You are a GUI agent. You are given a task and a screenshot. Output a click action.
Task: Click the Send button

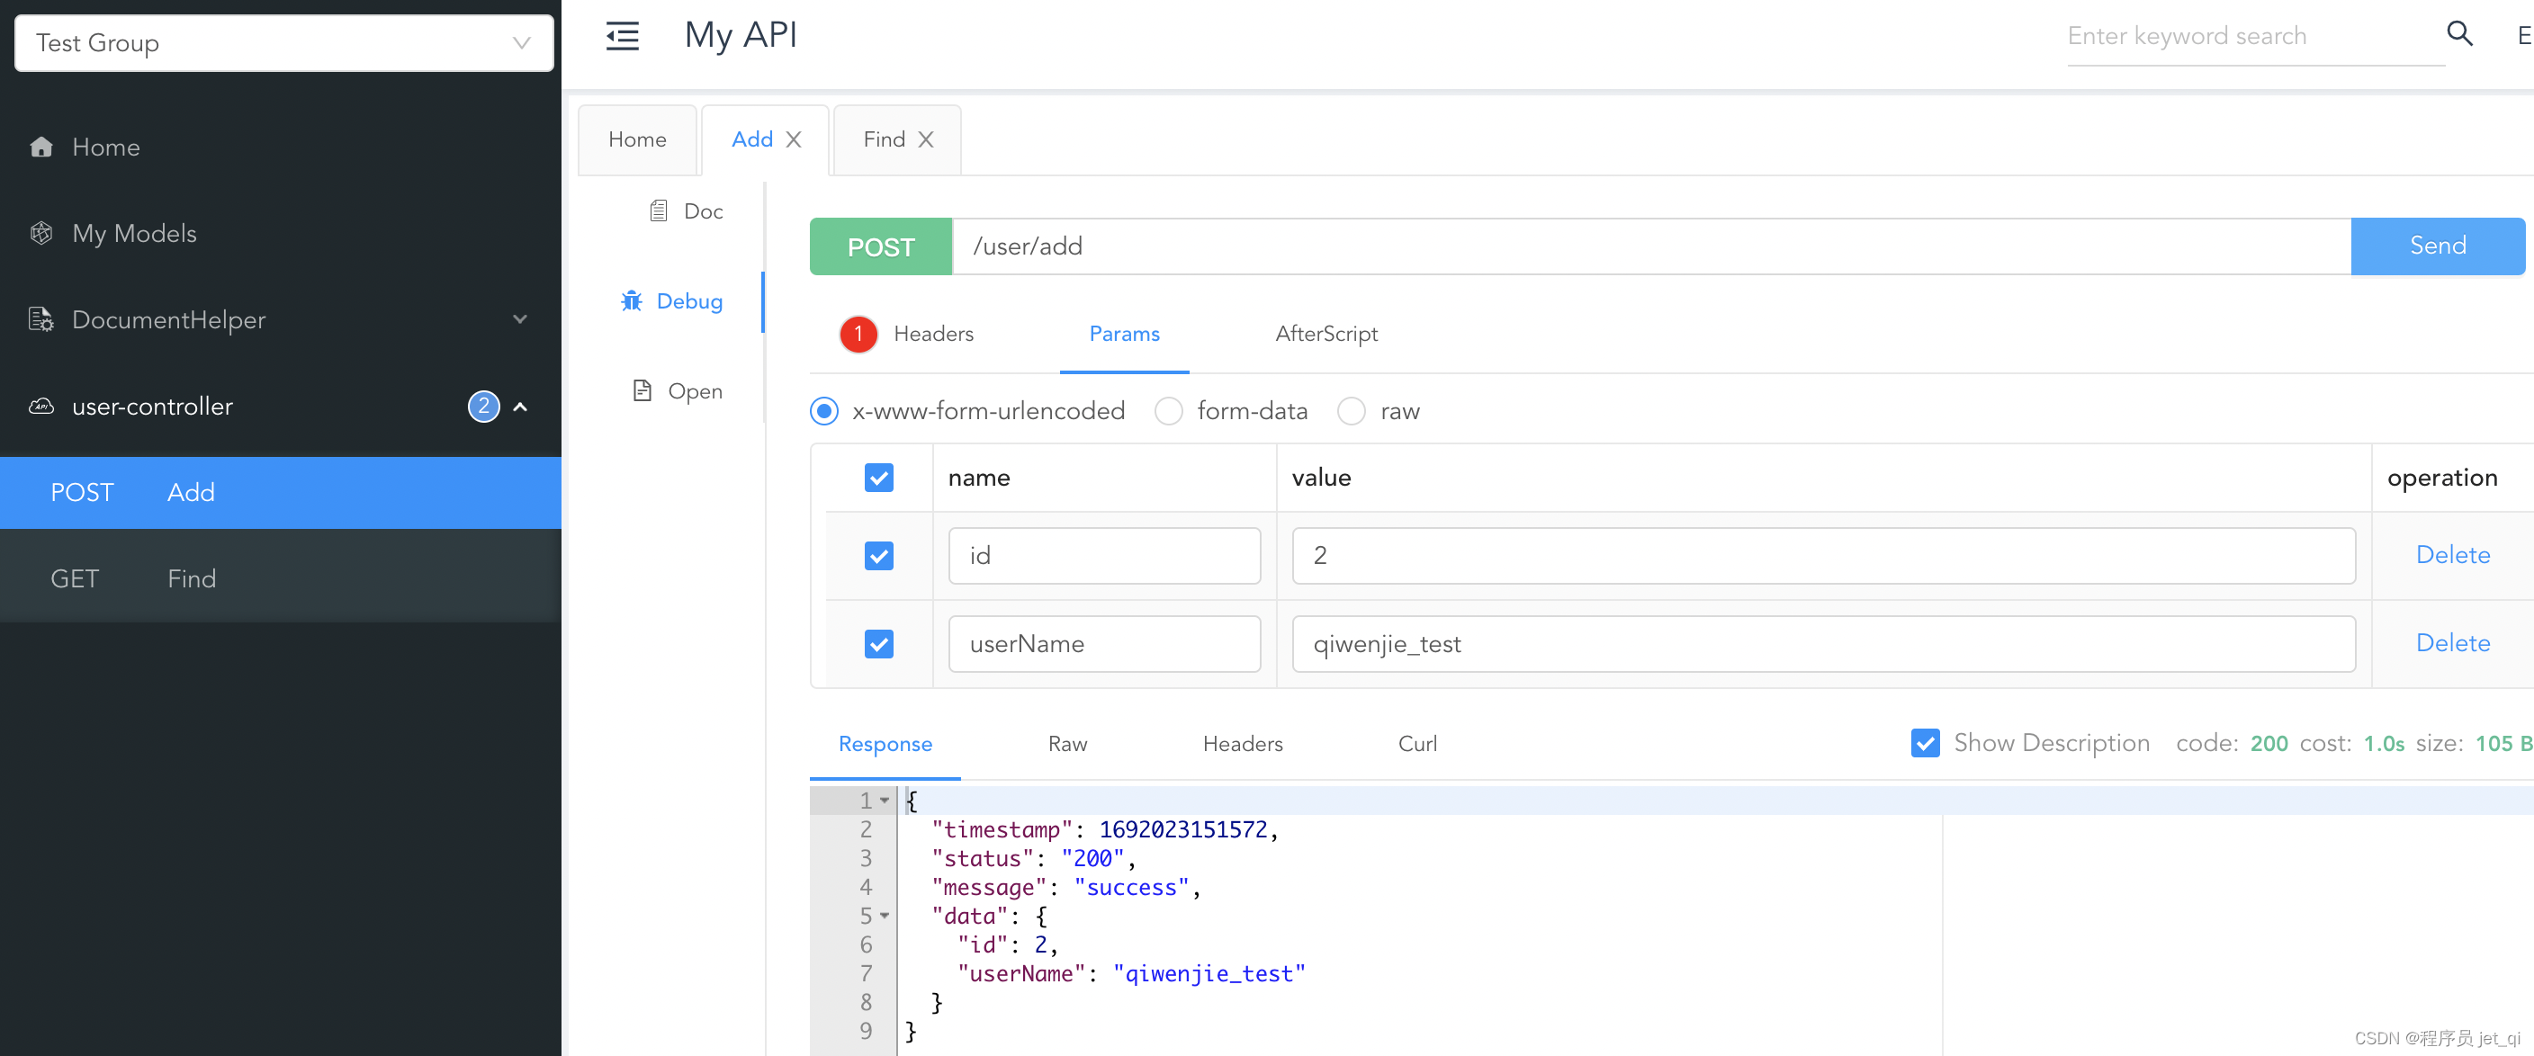pyautogui.click(x=2437, y=246)
